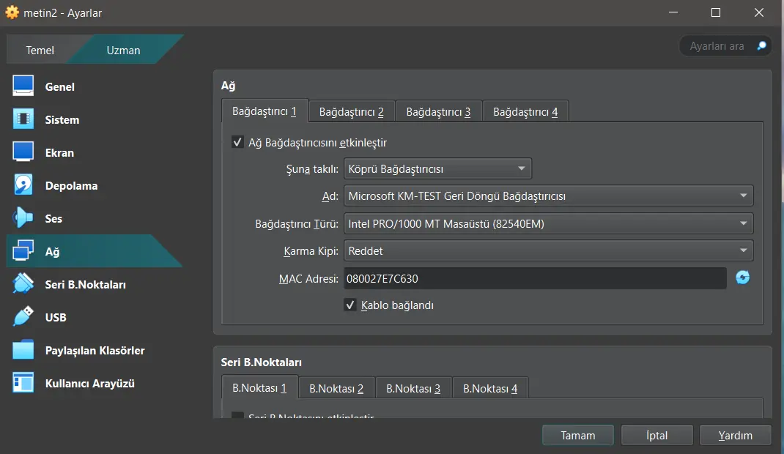The height and width of the screenshot is (454, 784).
Task: Select the Temel tab at the top
Action: point(40,50)
